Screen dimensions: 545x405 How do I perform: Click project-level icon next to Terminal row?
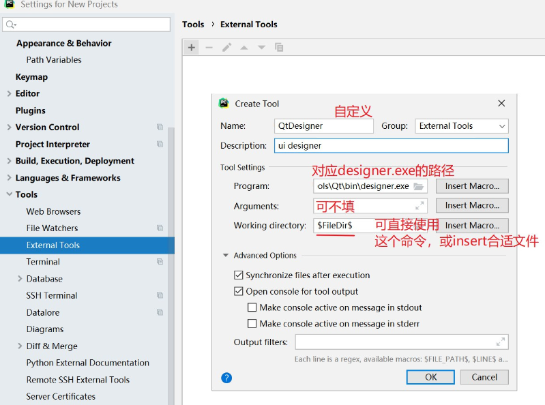(160, 262)
